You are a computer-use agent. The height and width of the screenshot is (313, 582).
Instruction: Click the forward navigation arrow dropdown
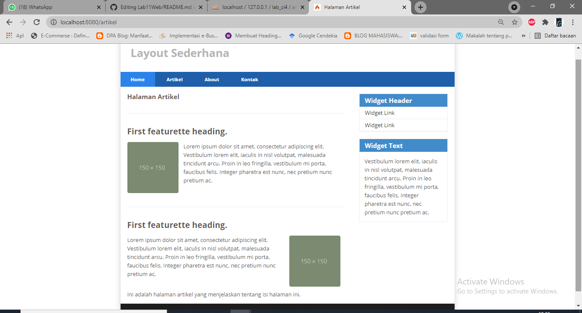tap(24, 22)
